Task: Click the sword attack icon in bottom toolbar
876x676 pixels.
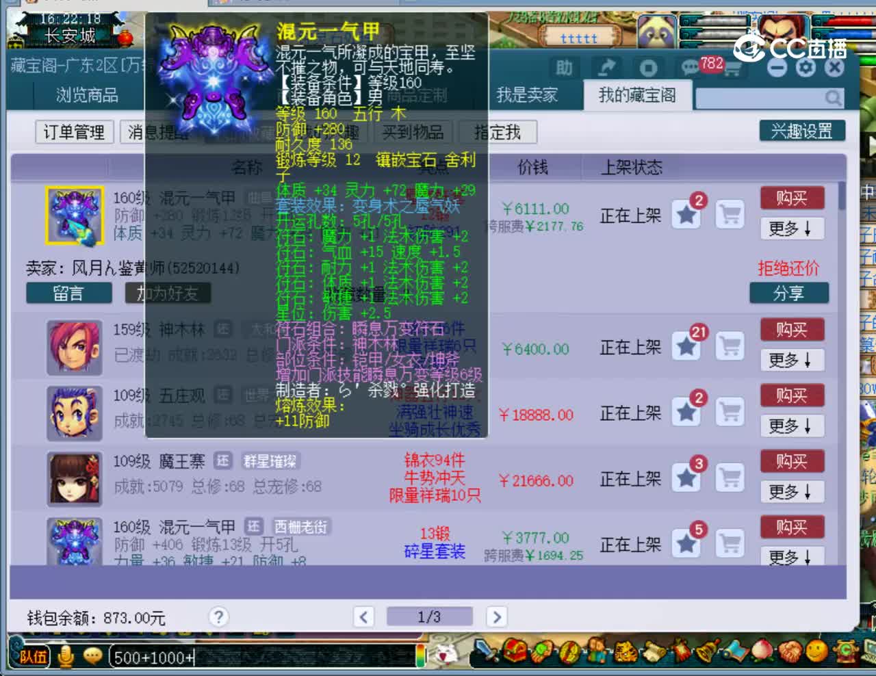Action: pyautogui.click(x=487, y=651)
